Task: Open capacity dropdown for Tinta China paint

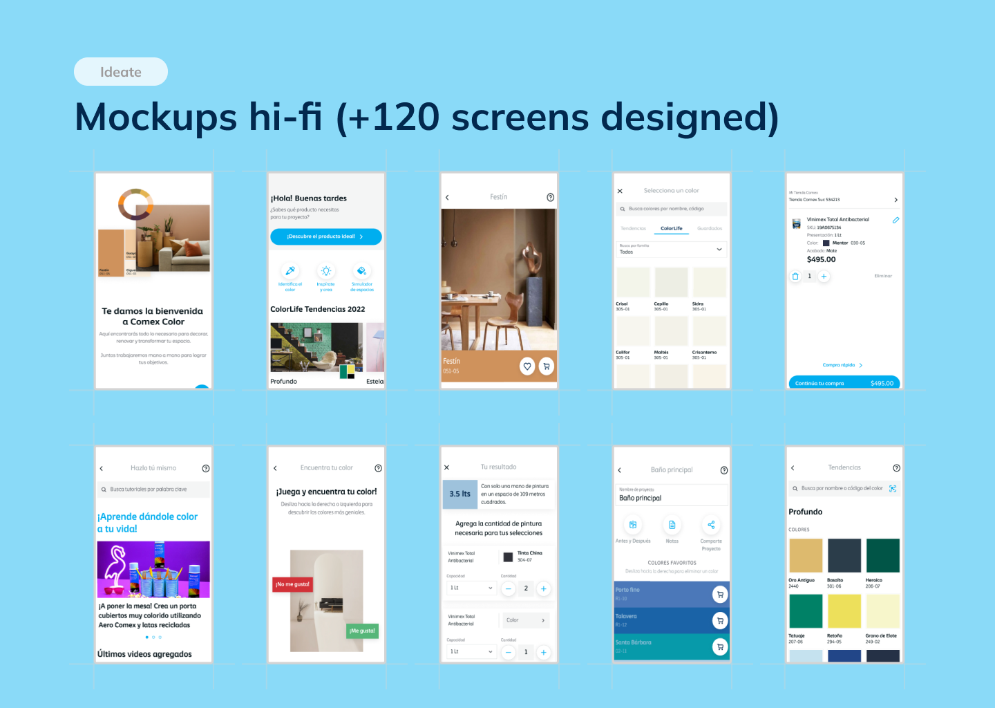Action: coord(471,588)
